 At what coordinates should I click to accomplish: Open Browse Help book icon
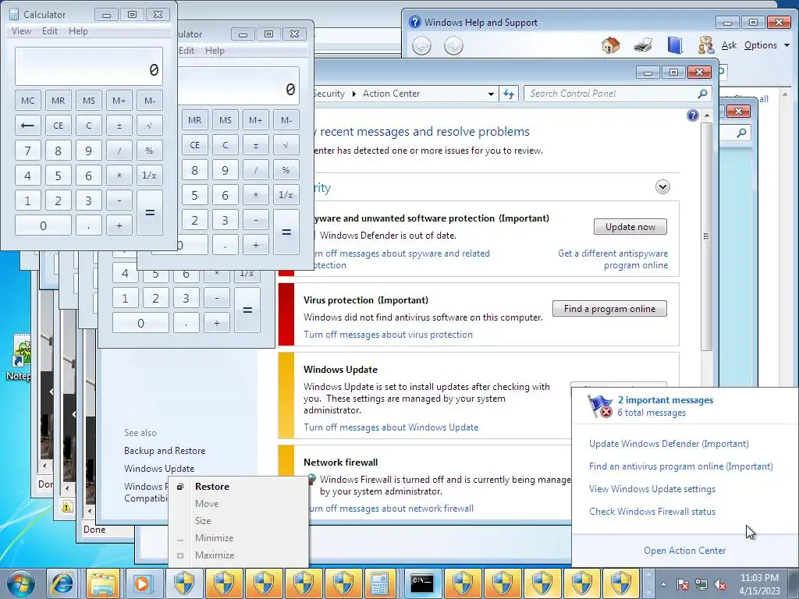(675, 45)
